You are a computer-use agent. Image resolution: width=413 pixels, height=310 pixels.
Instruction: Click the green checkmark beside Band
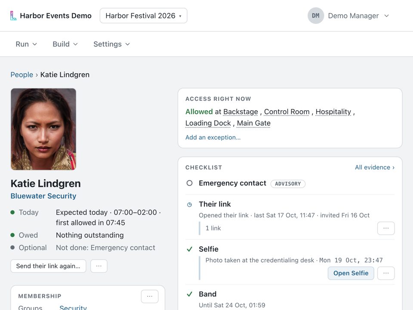point(189,294)
